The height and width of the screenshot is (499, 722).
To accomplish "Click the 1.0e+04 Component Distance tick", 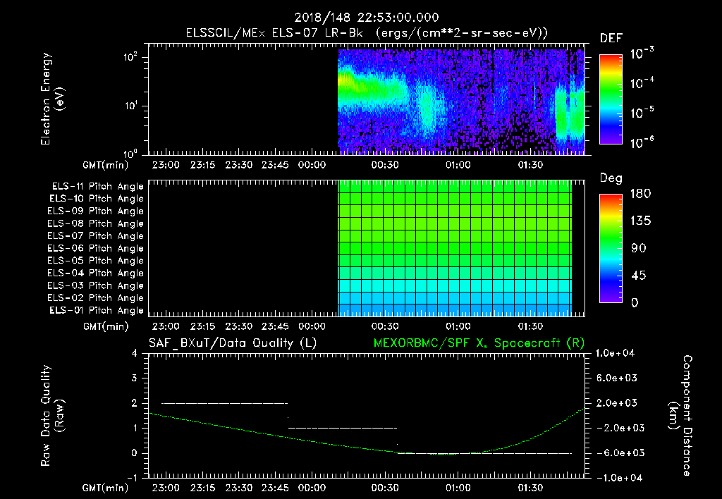I will (615, 353).
